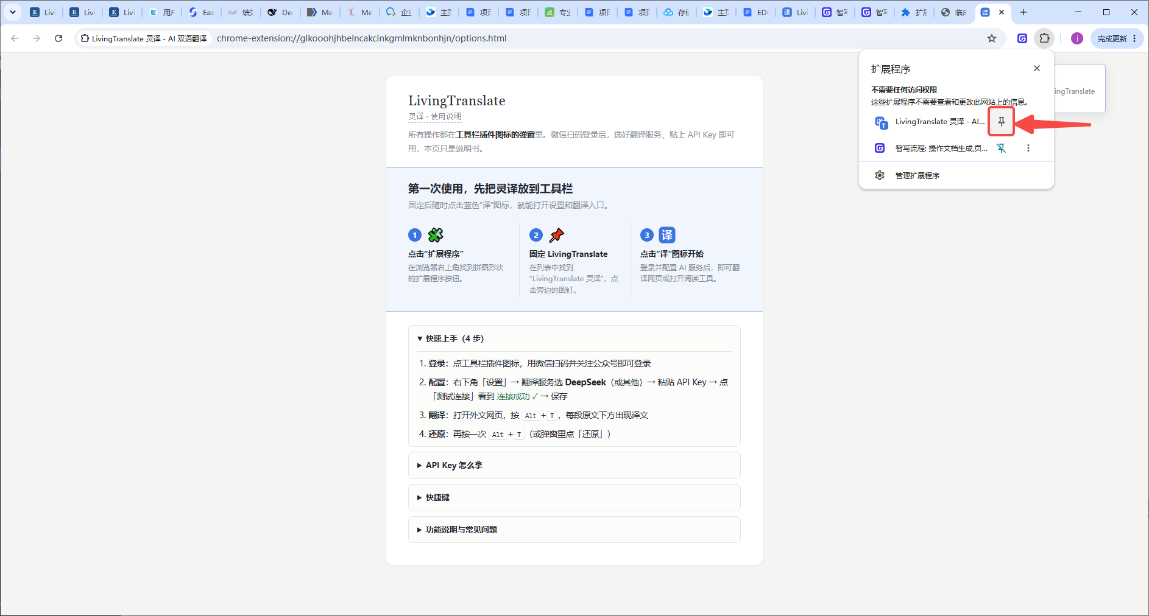Expand the API Key 怎么拿 section
The width and height of the screenshot is (1149, 616).
tap(574, 465)
